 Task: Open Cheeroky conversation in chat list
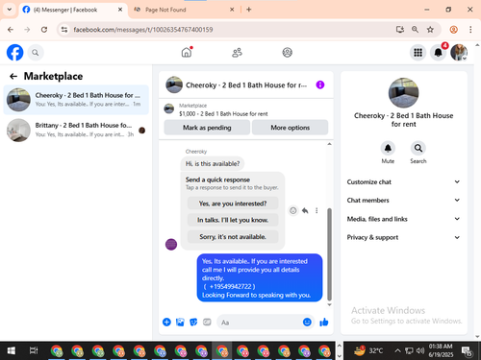[x=76, y=100]
